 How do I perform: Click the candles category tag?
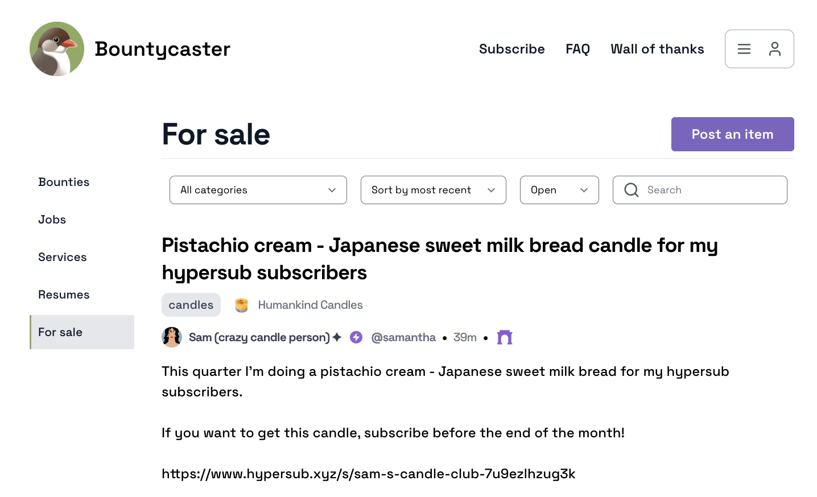pos(191,305)
